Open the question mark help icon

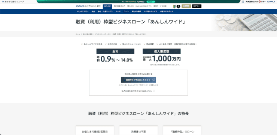pos(178,6)
